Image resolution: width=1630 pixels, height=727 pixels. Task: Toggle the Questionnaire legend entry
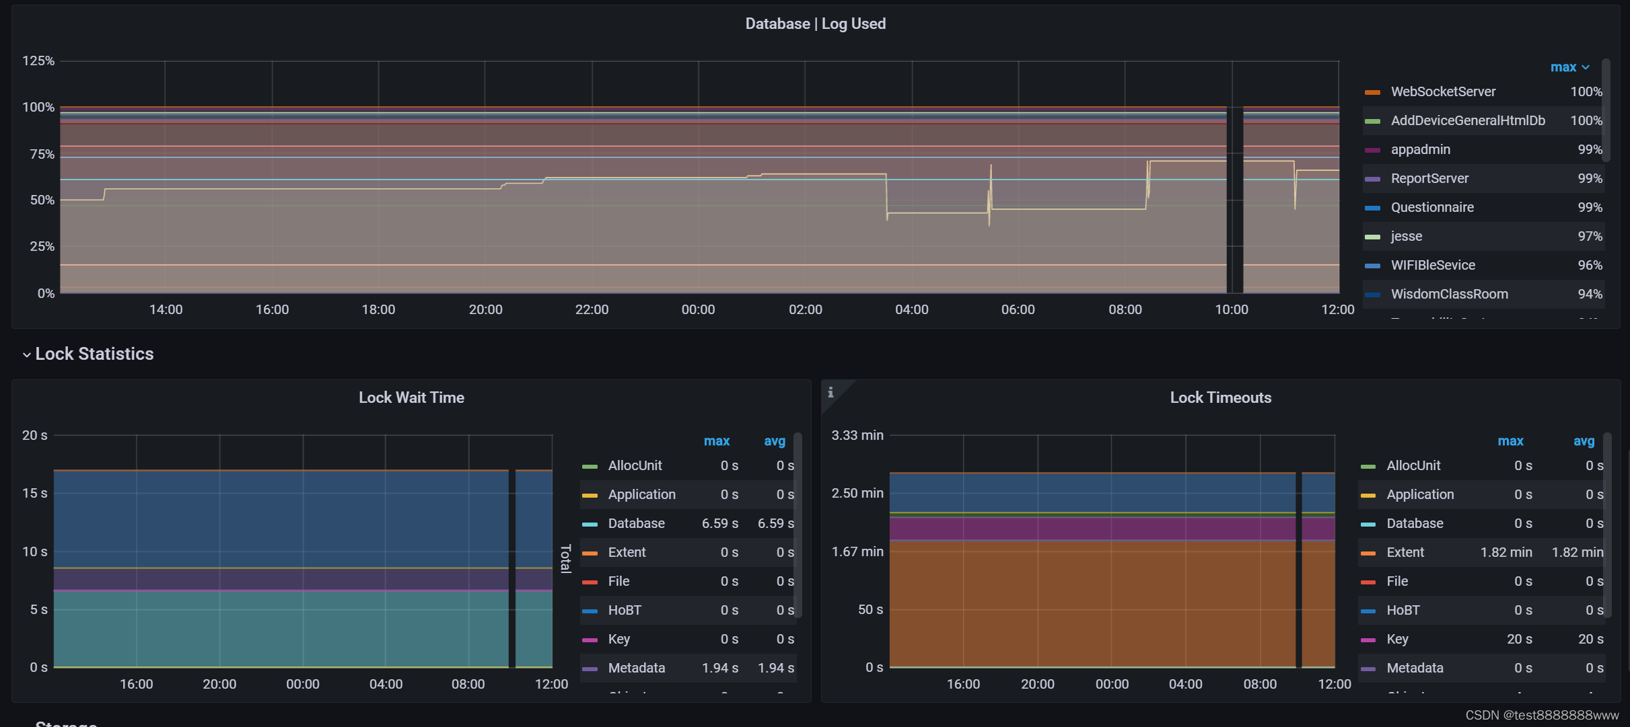tap(1431, 207)
